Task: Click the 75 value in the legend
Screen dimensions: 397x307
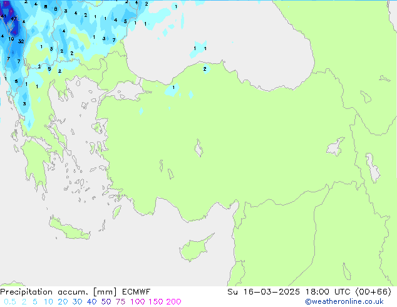Action: tap(120, 302)
